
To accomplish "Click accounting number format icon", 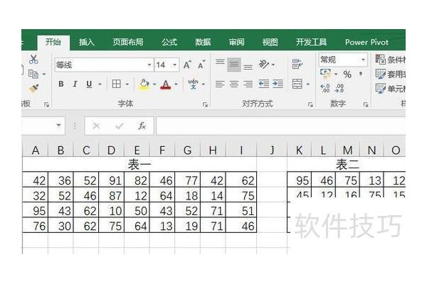I will pos(325,74).
